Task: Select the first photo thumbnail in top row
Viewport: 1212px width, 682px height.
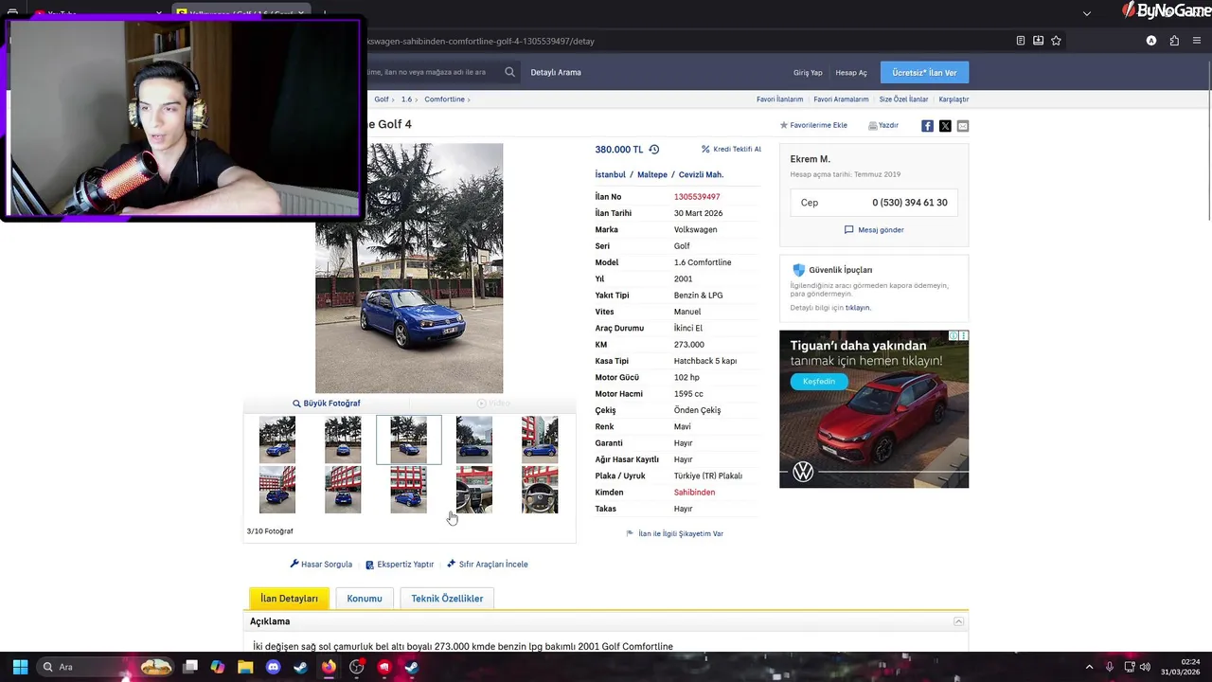Action: pos(277,440)
